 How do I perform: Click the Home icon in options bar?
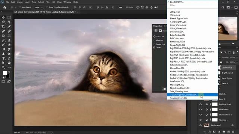(x=5, y=7)
